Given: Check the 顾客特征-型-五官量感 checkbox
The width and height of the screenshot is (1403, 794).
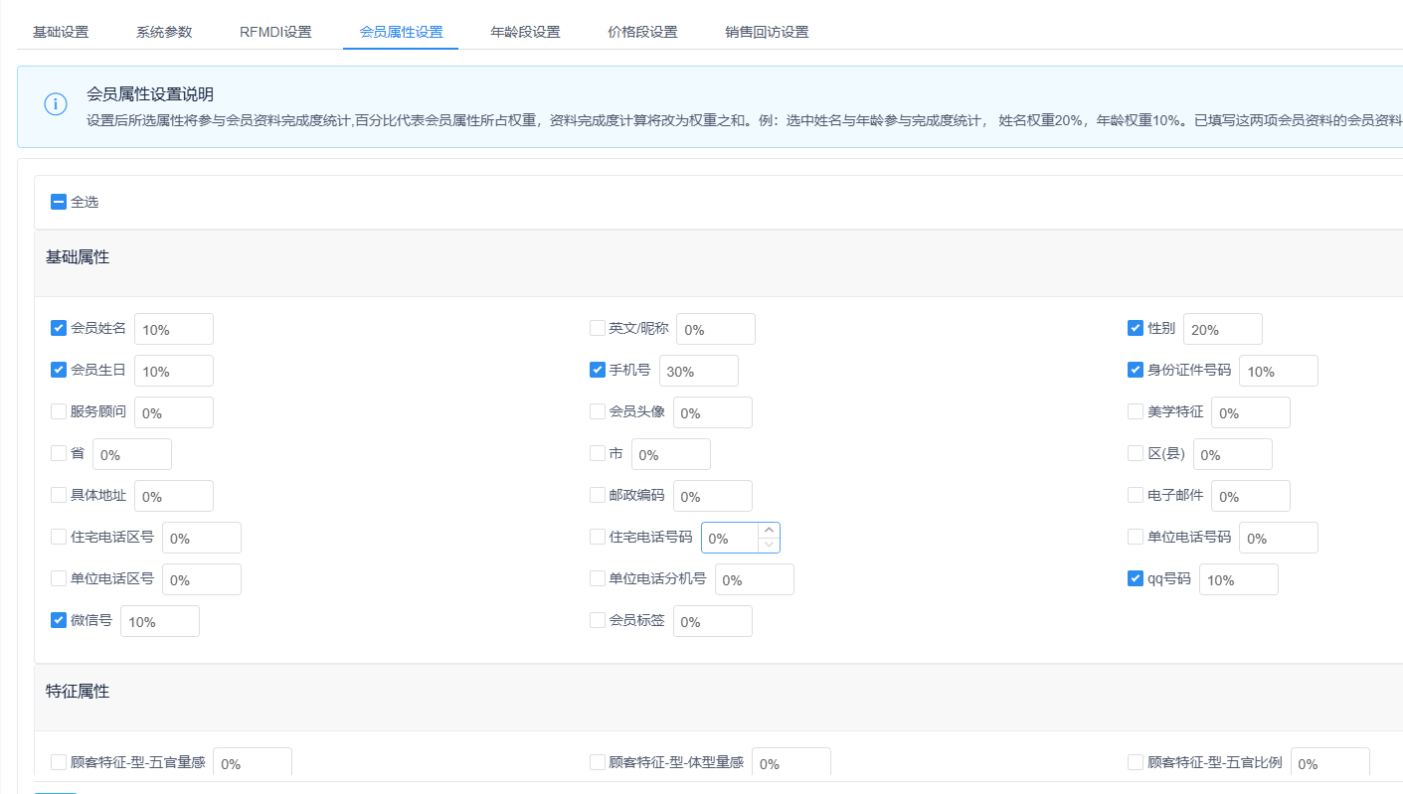Looking at the screenshot, I should pos(59,762).
